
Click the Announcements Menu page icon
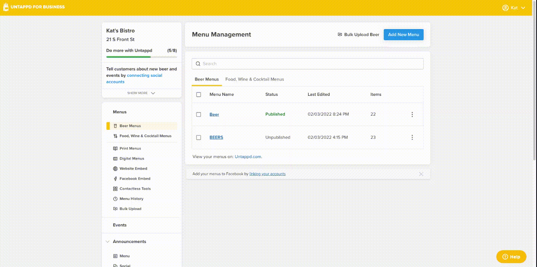pos(116,256)
